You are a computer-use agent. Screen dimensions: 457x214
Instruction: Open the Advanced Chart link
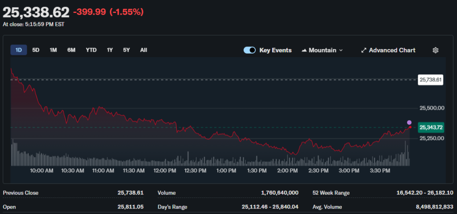(392, 50)
